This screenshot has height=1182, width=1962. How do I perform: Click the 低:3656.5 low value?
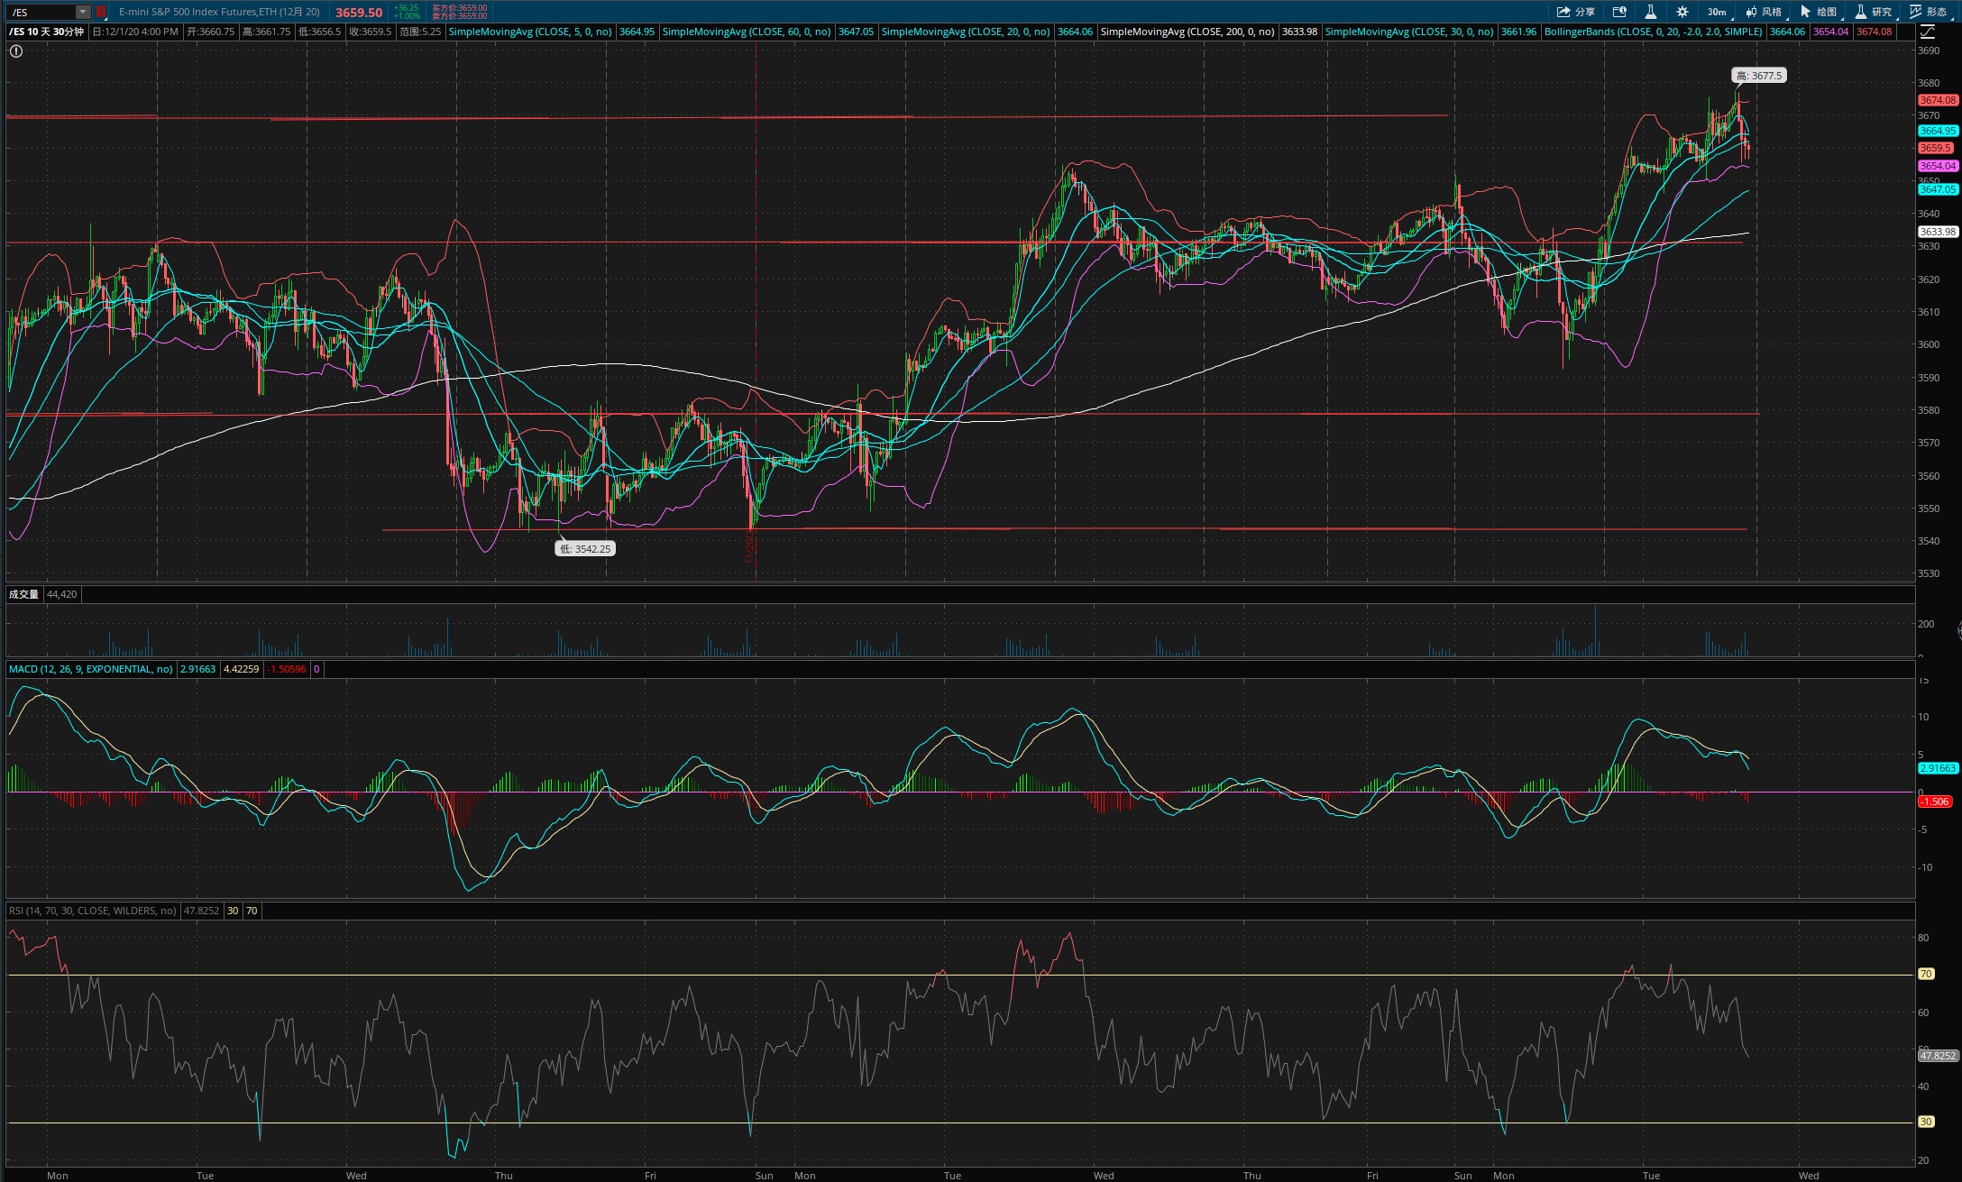(x=320, y=32)
